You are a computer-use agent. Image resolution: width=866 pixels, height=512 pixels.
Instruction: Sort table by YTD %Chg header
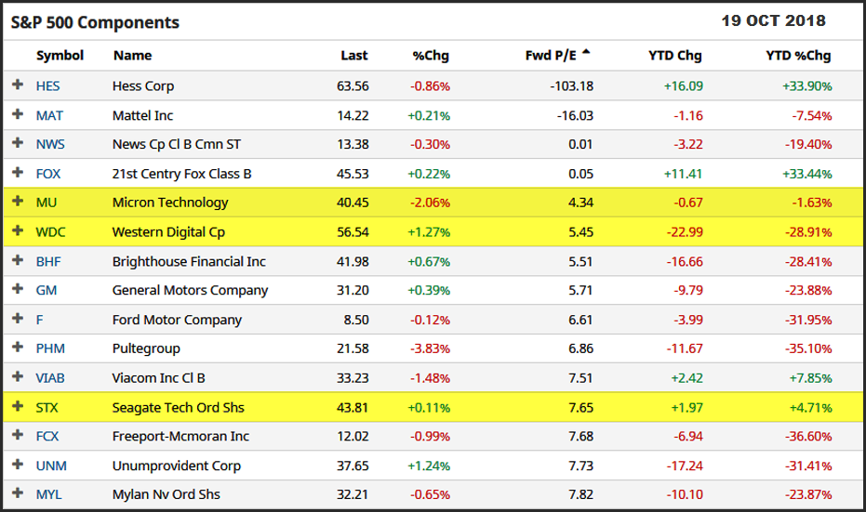pos(798,56)
